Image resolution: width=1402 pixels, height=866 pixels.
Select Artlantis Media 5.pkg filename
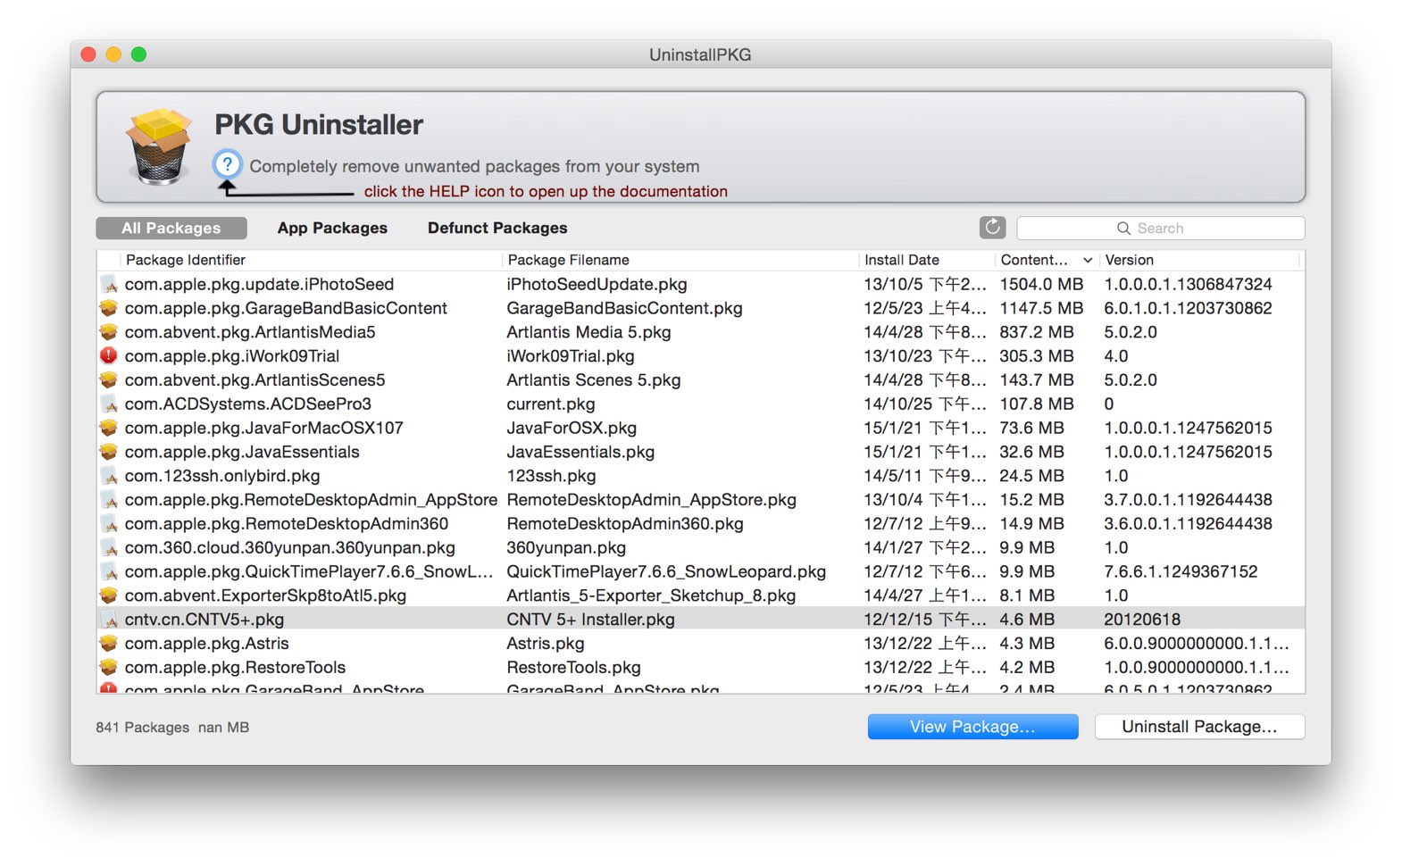[x=588, y=332]
